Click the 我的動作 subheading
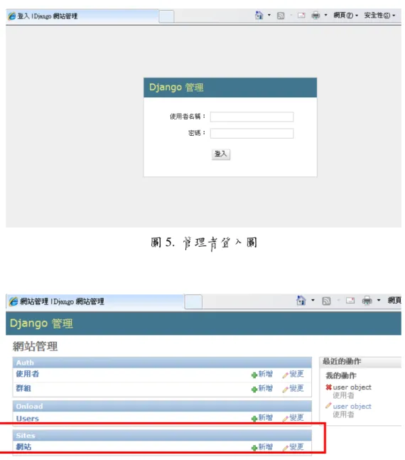This screenshot has width=405, height=460. pyautogui.click(x=341, y=375)
